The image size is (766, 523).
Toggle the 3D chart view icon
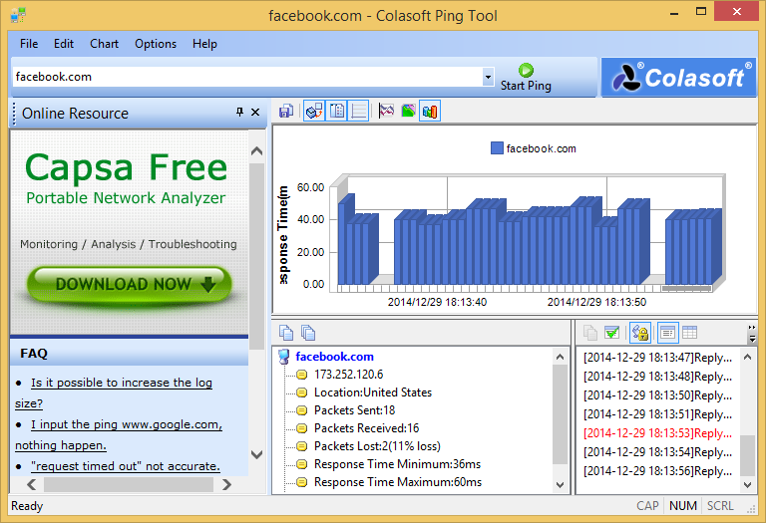(314, 112)
